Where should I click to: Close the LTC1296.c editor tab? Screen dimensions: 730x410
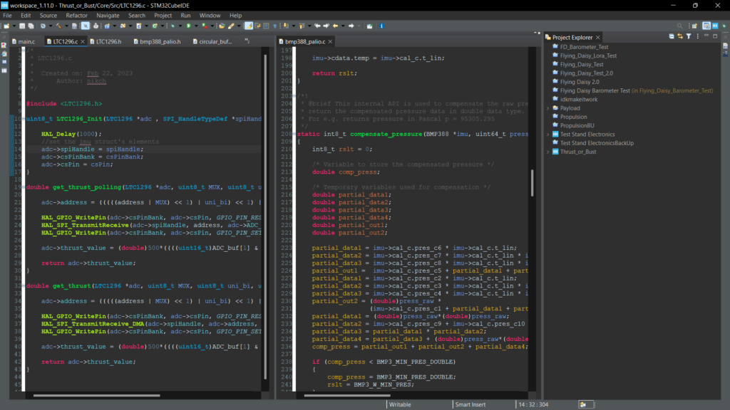83,42
